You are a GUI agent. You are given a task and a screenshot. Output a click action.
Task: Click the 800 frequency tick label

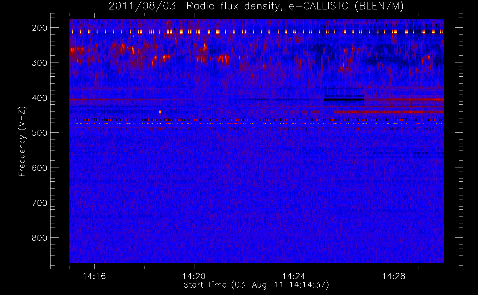(40, 238)
